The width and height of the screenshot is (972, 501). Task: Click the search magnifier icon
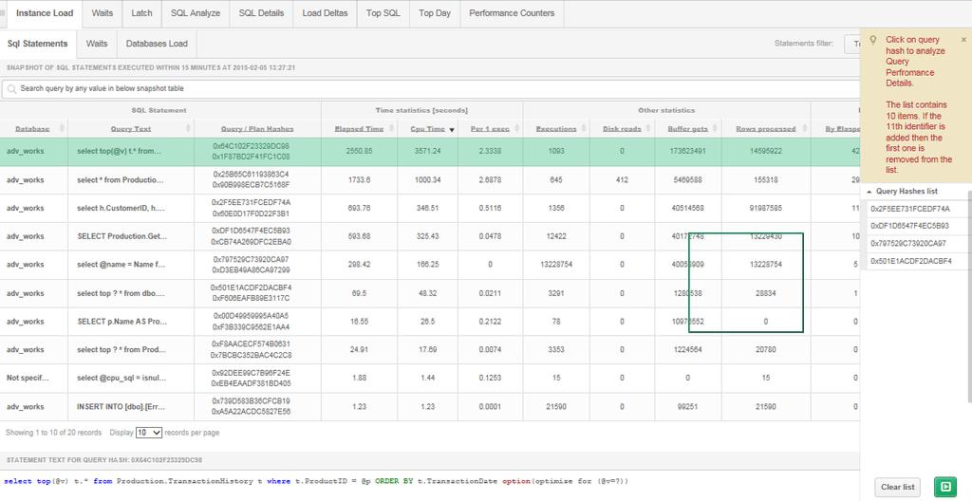pos(11,89)
